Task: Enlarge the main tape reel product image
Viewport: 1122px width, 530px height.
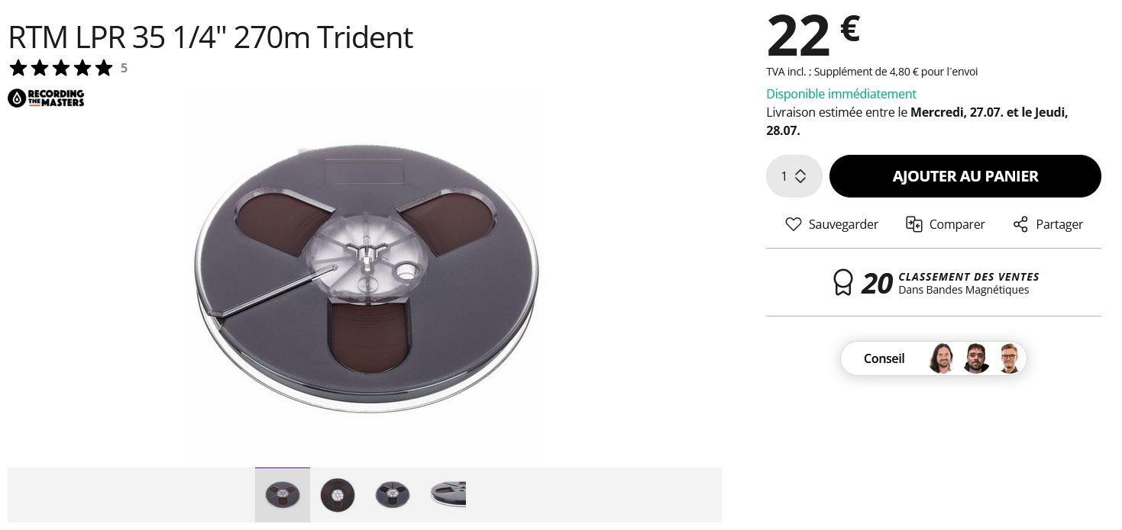Action: click(x=365, y=278)
